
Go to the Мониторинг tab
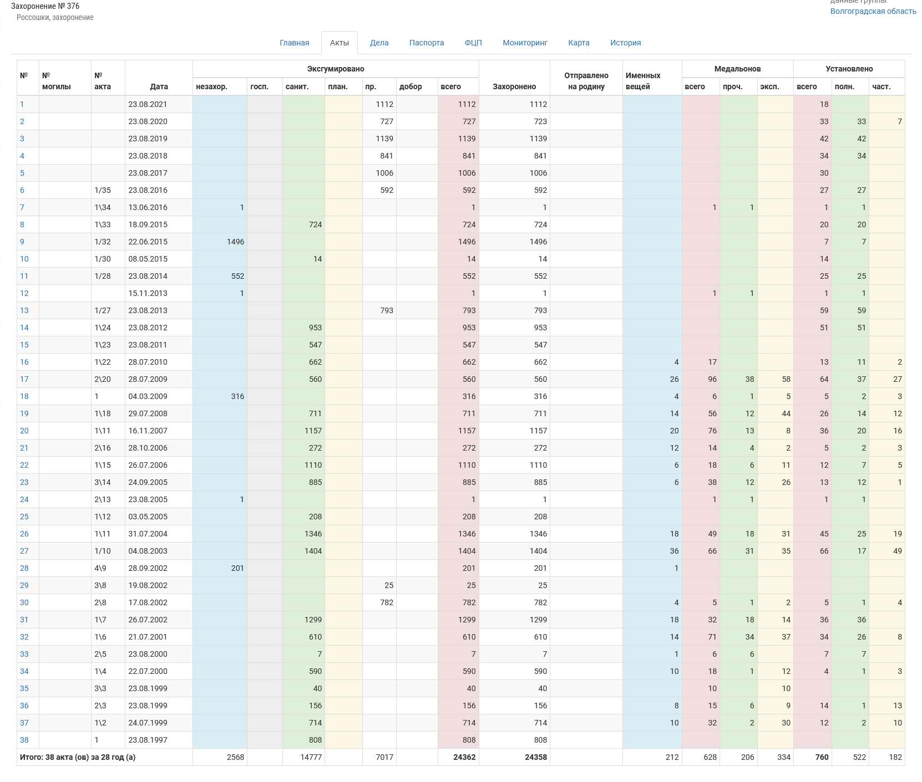click(525, 43)
